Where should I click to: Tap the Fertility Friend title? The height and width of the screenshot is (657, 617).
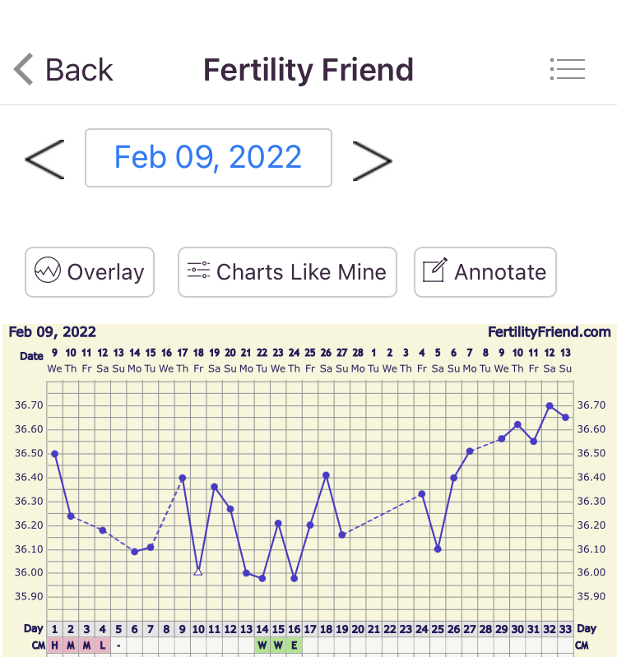click(308, 70)
